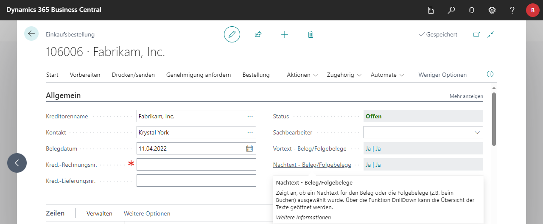This screenshot has width=543, height=224.
Task: Click the title 106006 · Fabrikam, Inc.
Action: [x=105, y=52]
